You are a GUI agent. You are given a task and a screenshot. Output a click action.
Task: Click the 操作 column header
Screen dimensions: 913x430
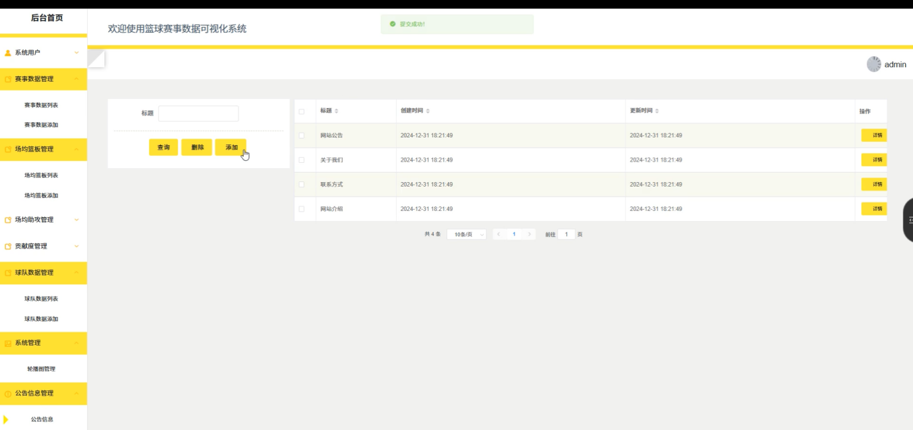865,111
